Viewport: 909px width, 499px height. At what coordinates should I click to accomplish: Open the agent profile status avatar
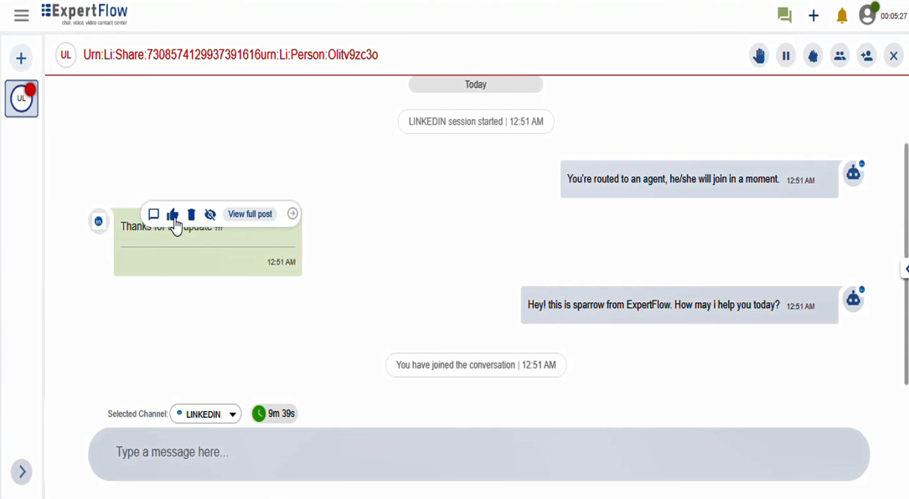(868, 14)
